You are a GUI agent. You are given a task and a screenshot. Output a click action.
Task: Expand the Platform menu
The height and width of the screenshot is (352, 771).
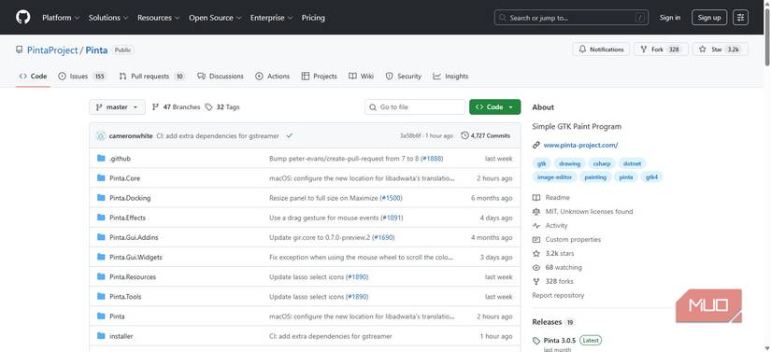61,18
